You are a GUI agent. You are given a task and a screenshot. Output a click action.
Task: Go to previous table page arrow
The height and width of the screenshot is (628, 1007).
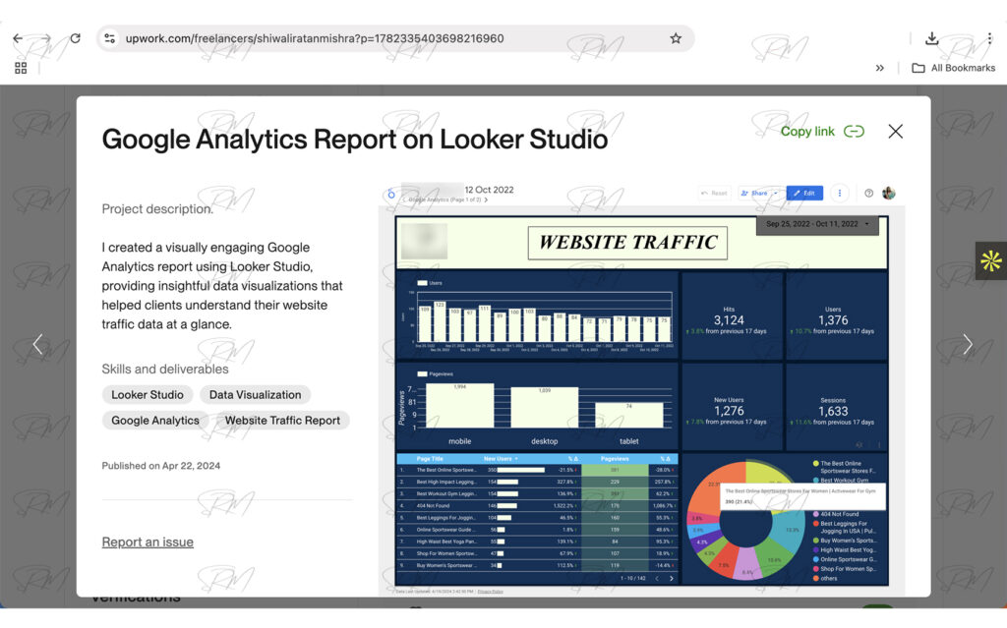tap(657, 579)
